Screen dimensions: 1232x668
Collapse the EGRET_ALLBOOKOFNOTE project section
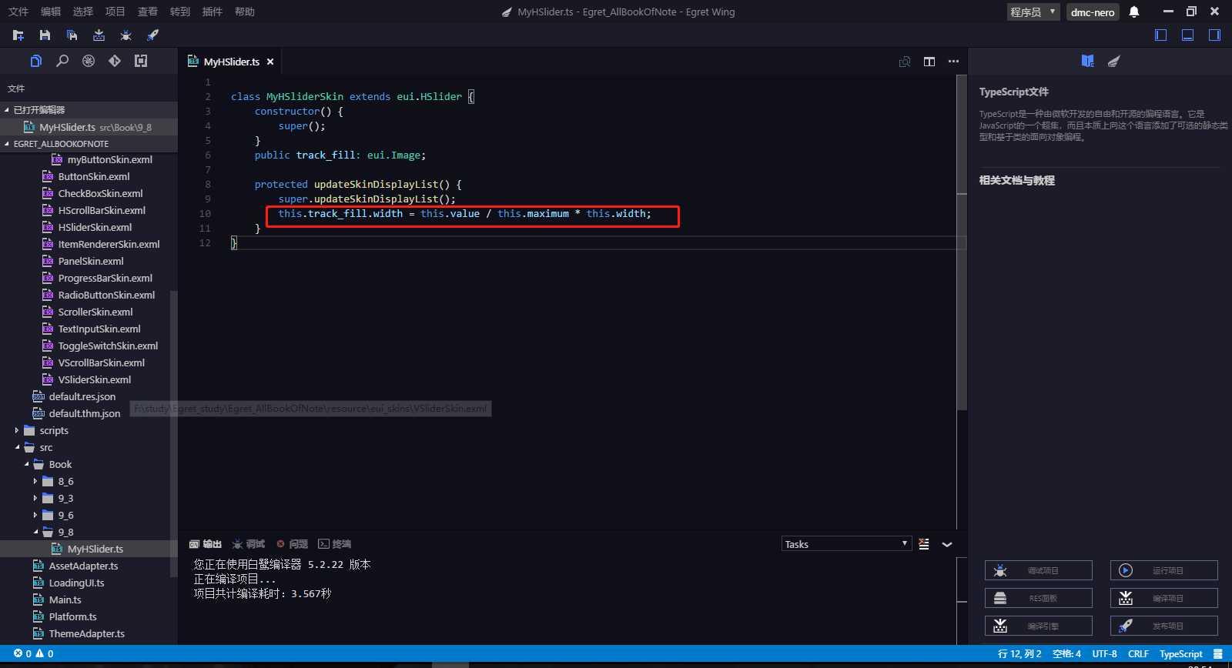tap(89, 144)
